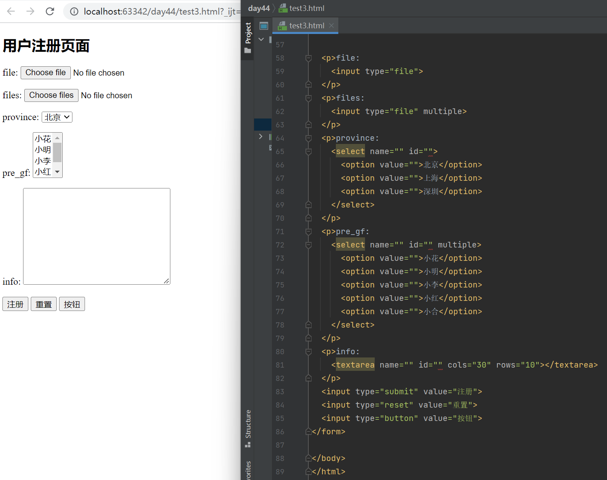The width and height of the screenshot is (607, 480).
Task: Reload the browser page
Action: point(50,11)
